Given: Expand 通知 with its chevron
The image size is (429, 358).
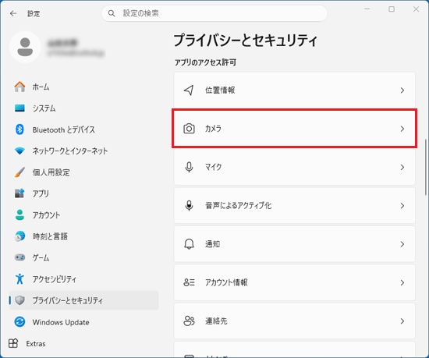Looking at the screenshot, I should coord(402,244).
